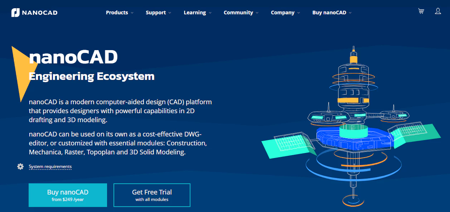Open the shopping cart icon
Screen dimensions: 450x212
click(x=421, y=11)
